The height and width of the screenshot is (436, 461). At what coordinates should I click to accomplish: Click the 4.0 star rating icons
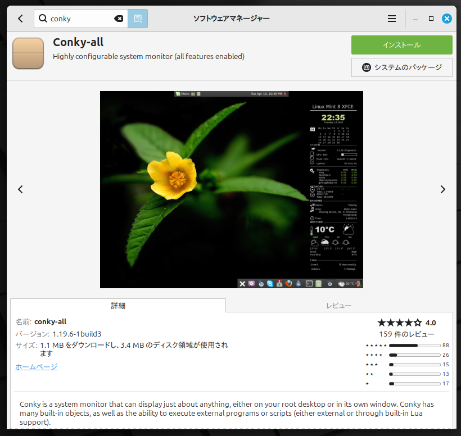point(399,323)
